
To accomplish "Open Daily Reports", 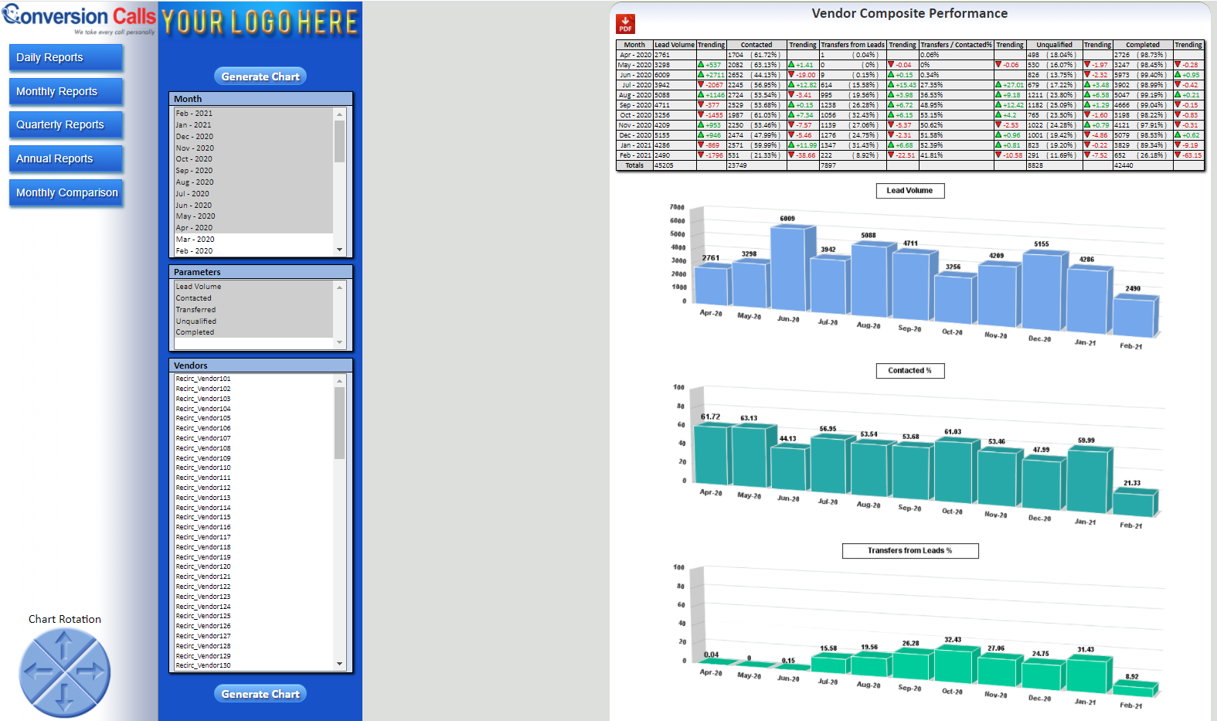I will coord(66,58).
